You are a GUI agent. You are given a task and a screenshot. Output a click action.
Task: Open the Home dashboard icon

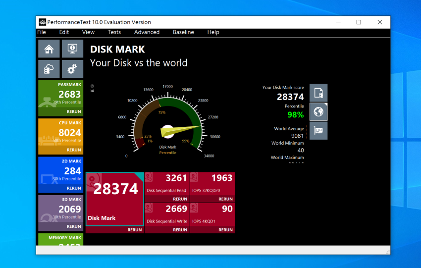click(x=49, y=49)
